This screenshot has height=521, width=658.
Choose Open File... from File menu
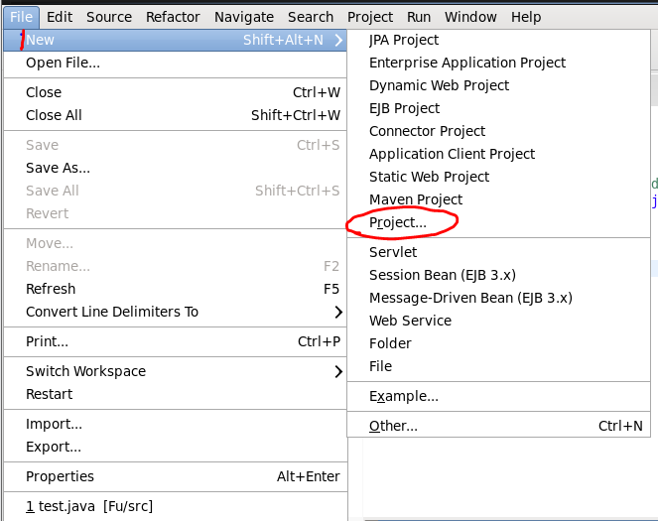point(63,63)
